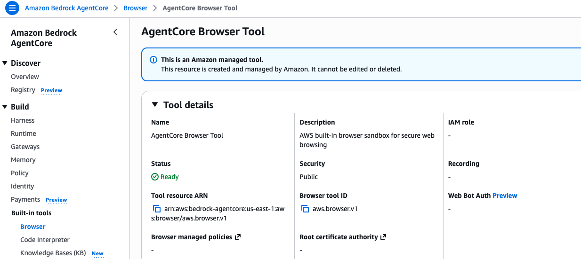Click the Amazon Bedrock AgentCore sidebar title

(x=44, y=38)
